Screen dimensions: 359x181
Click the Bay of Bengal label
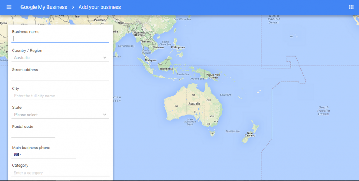pyautogui.click(x=126, y=46)
